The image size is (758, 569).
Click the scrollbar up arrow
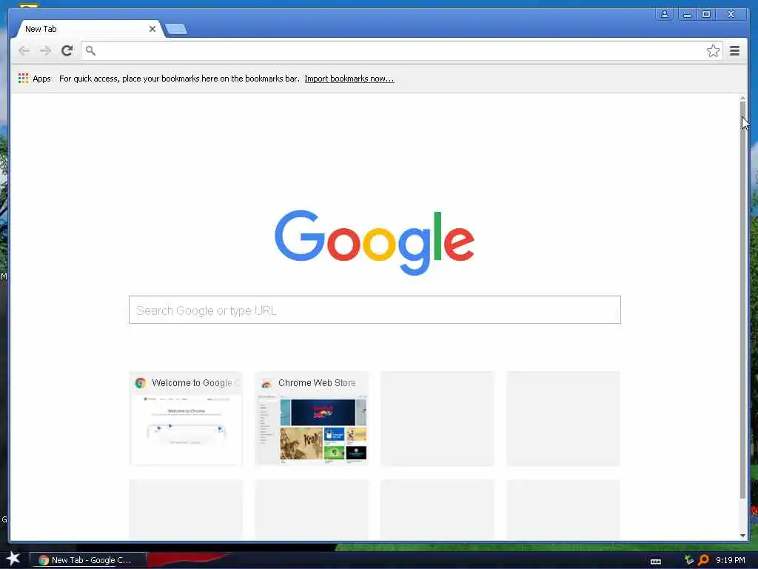(742, 99)
